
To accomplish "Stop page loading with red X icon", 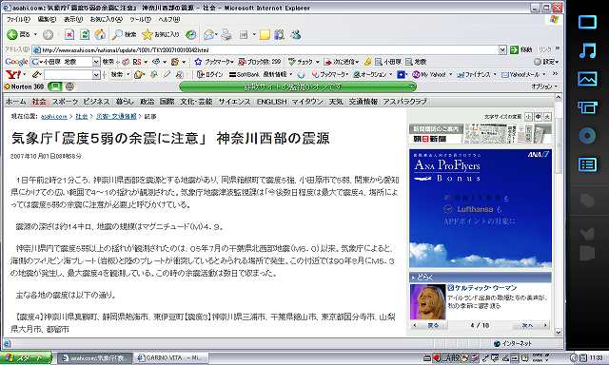I will (x=69, y=35).
